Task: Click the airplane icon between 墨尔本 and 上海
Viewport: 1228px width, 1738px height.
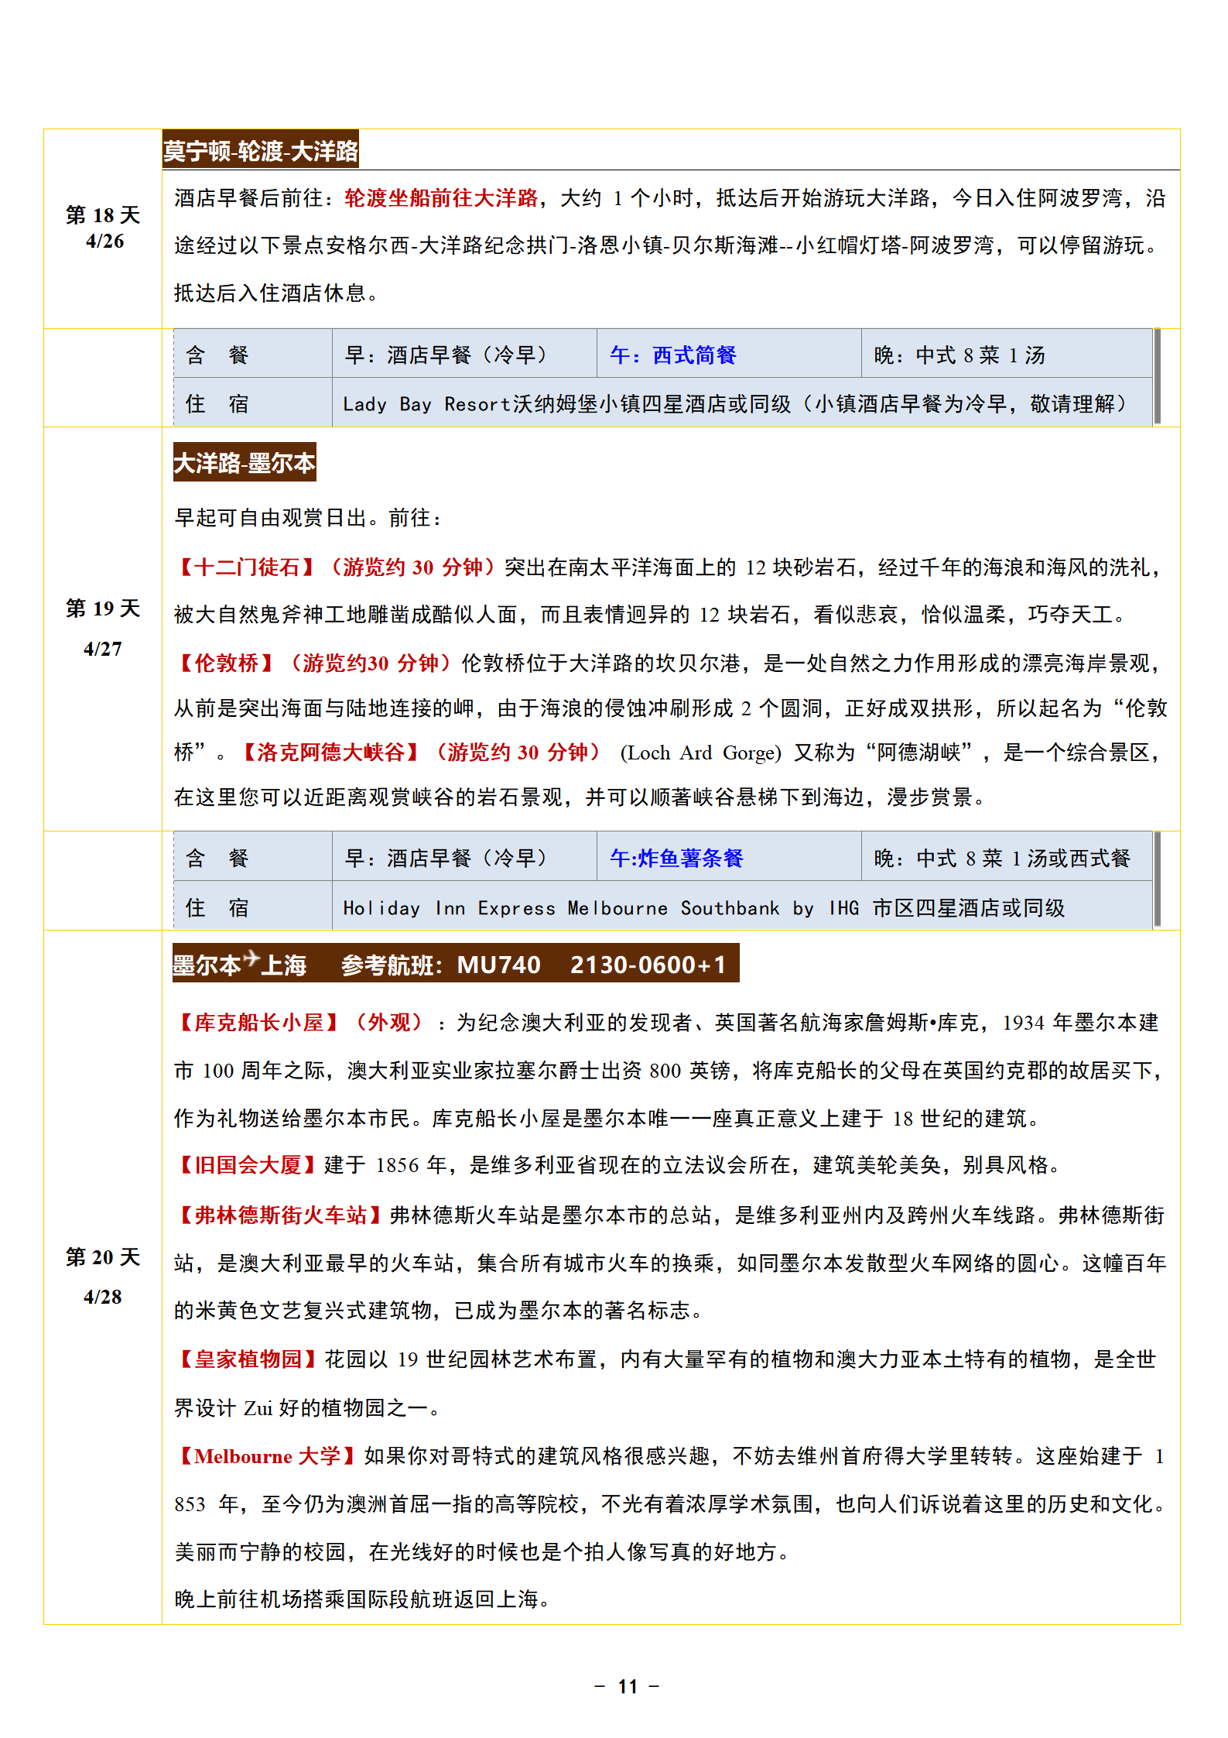Action: (x=251, y=958)
